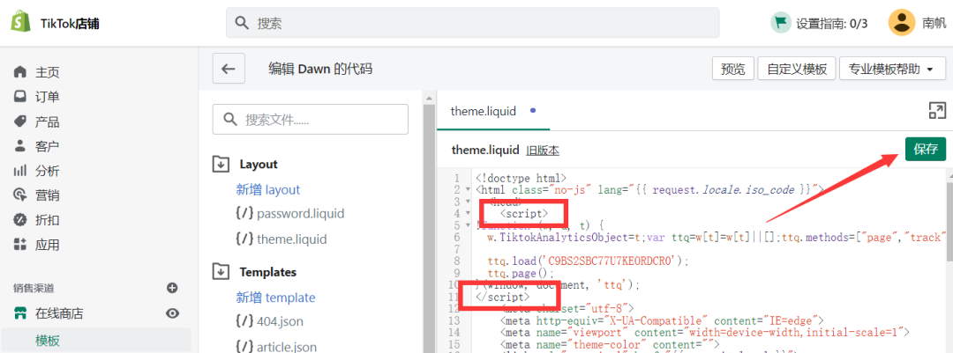Click 新增 template link
Image resolution: width=953 pixels, height=353 pixels.
[x=276, y=298]
